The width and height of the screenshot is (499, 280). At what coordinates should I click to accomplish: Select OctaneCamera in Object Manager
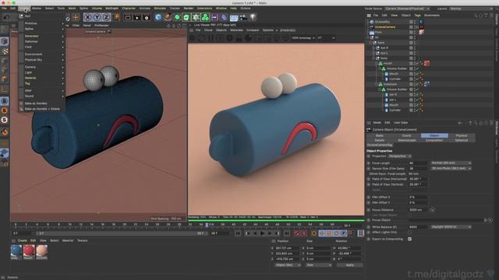pos(384,27)
